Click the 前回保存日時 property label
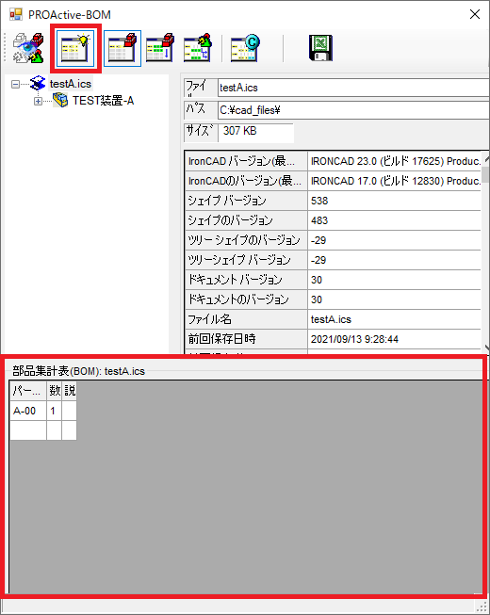The image size is (490, 615). pyautogui.click(x=246, y=339)
